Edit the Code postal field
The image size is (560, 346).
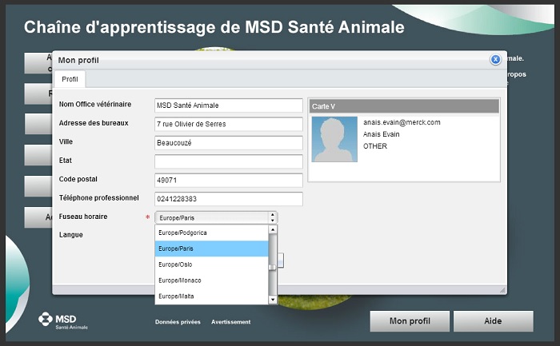(229, 180)
